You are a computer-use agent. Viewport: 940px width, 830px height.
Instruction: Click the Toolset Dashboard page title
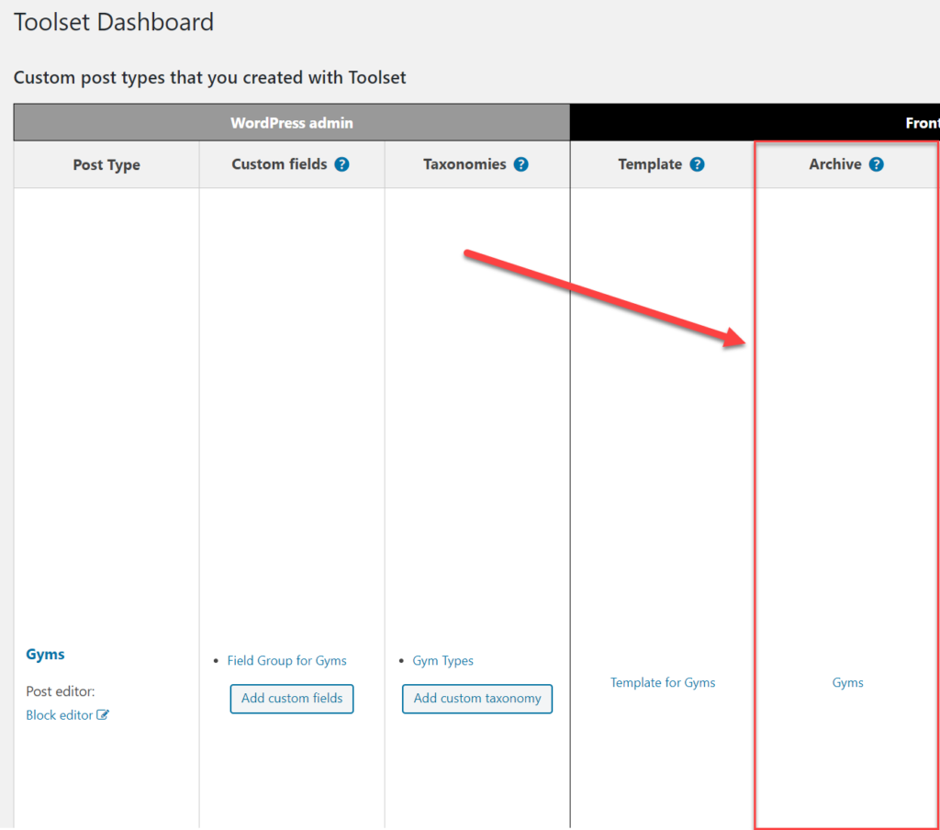click(x=113, y=22)
